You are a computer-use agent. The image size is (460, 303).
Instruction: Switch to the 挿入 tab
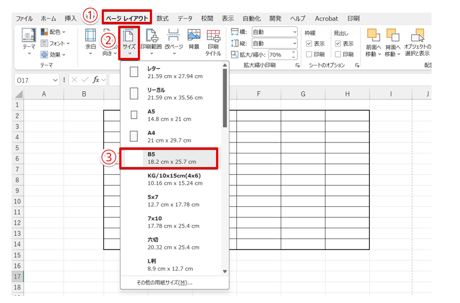tap(71, 19)
